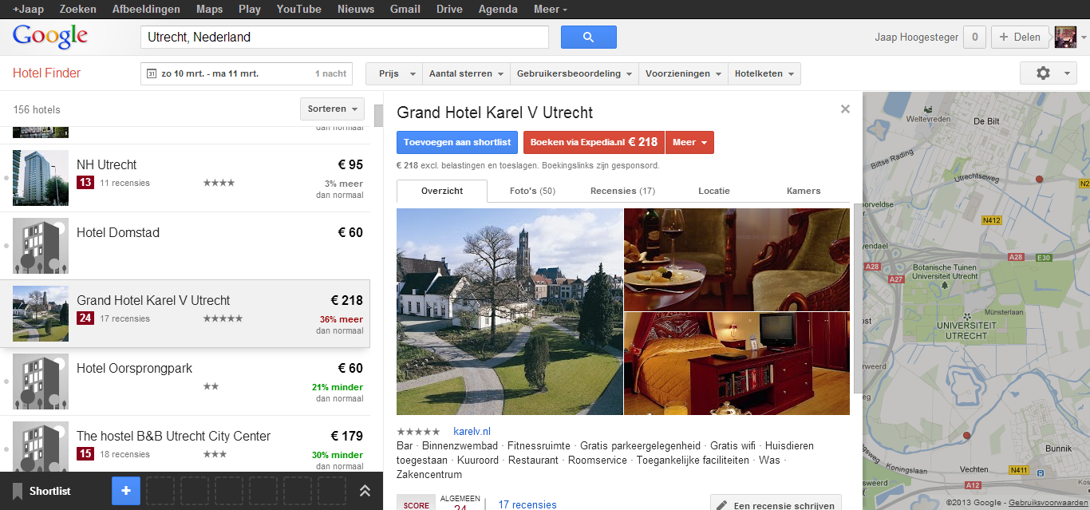Image resolution: width=1090 pixels, height=510 pixels.
Task: Open the Sorteren dropdown
Action: [x=332, y=109]
